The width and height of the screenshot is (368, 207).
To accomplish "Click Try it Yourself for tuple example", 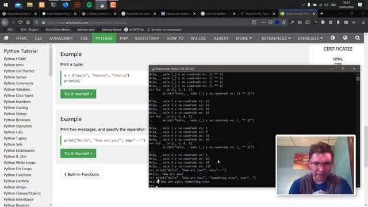I will [78, 94].
